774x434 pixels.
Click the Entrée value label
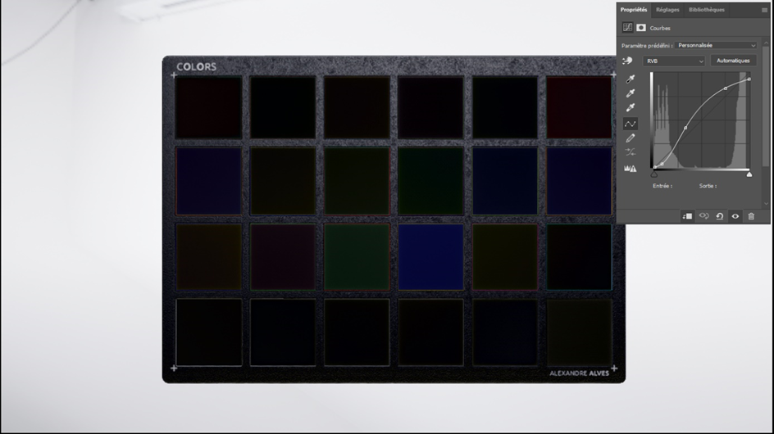tap(662, 186)
